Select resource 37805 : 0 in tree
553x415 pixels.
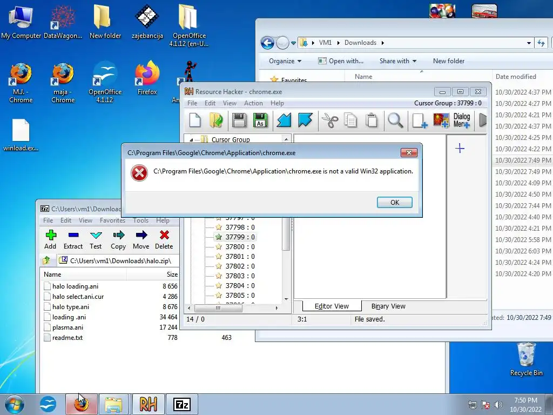coord(240,296)
